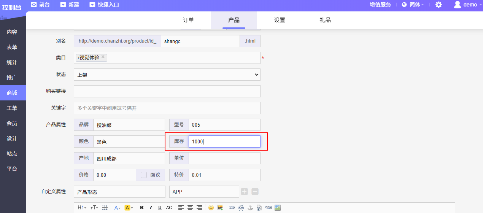The height and width of the screenshot is (213, 483).
Task: Insert an anchor with anchor icon
Action: (x=250, y=208)
